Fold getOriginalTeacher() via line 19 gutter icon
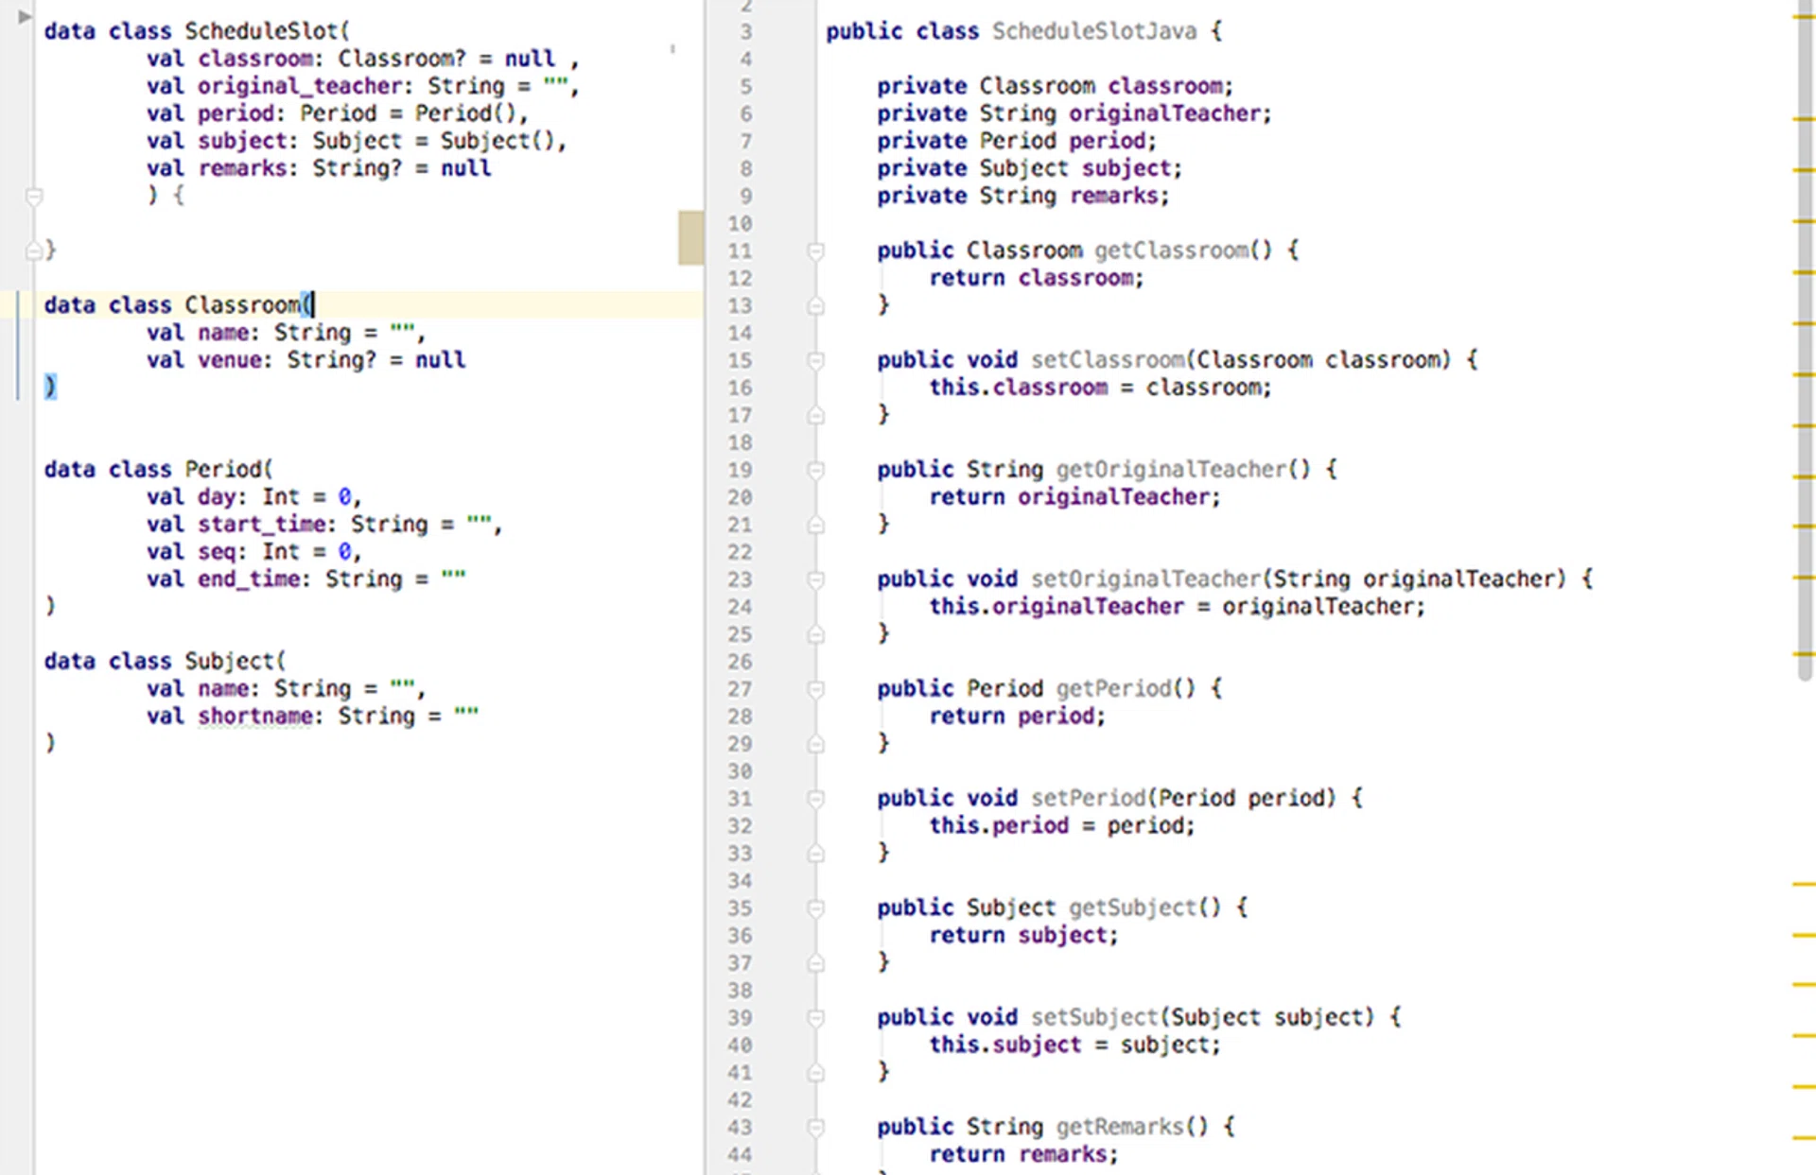 click(815, 470)
